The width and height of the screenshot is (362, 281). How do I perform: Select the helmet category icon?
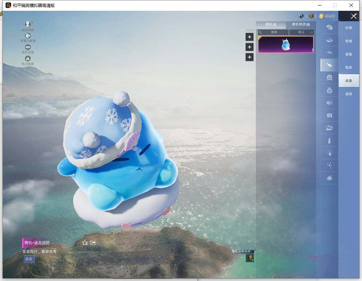coord(329,28)
